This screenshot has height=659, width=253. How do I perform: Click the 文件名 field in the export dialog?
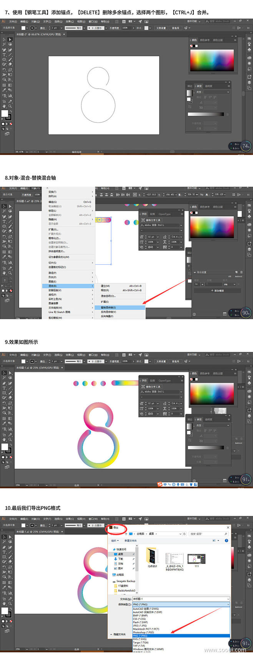pyautogui.click(x=181, y=599)
